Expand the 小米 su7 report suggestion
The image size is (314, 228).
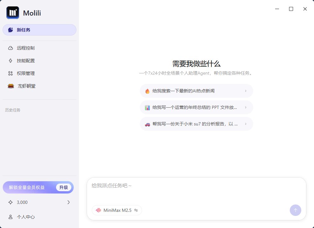246,124
